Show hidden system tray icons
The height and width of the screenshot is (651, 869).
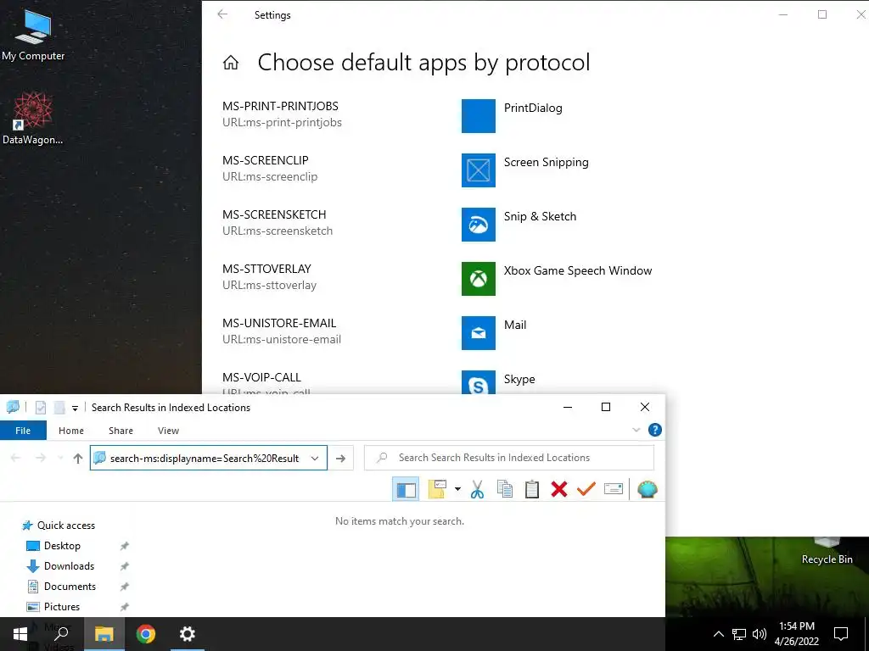[718, 634]
